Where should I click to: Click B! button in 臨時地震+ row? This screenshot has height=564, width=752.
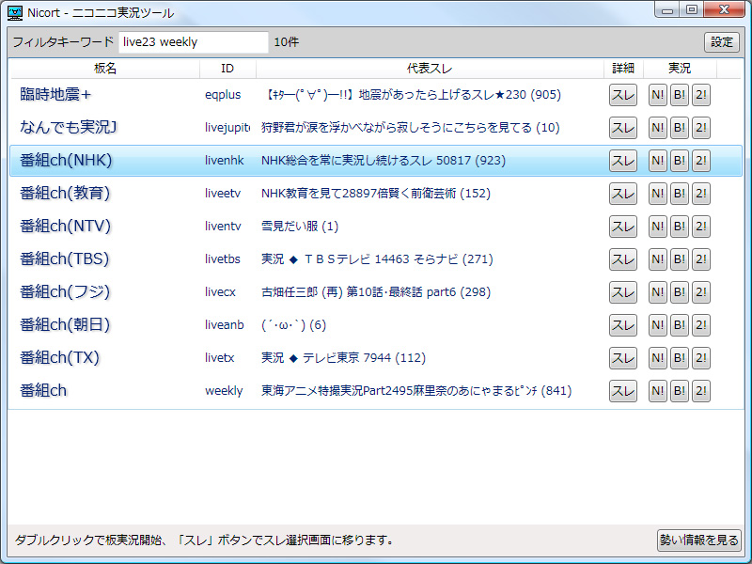[x=680, y=95]
